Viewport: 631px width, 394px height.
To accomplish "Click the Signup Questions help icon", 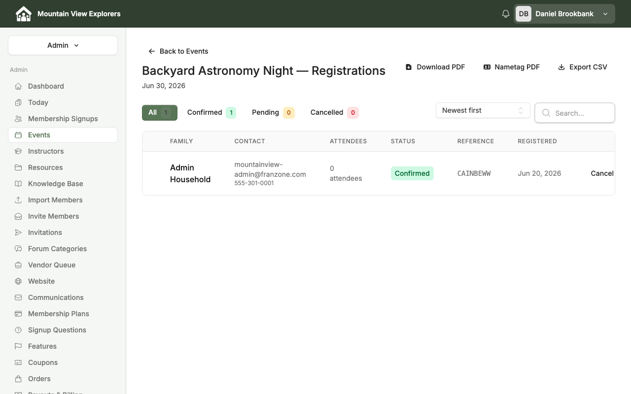I will (18, 330).
